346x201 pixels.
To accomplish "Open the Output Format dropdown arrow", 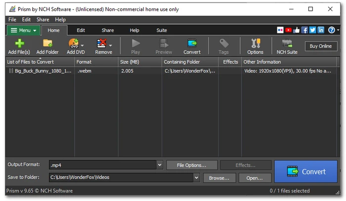I will 160,165.
